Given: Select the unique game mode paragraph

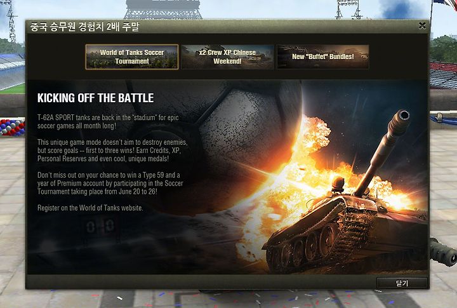Looking at the screenshot, I should (112, 151).
